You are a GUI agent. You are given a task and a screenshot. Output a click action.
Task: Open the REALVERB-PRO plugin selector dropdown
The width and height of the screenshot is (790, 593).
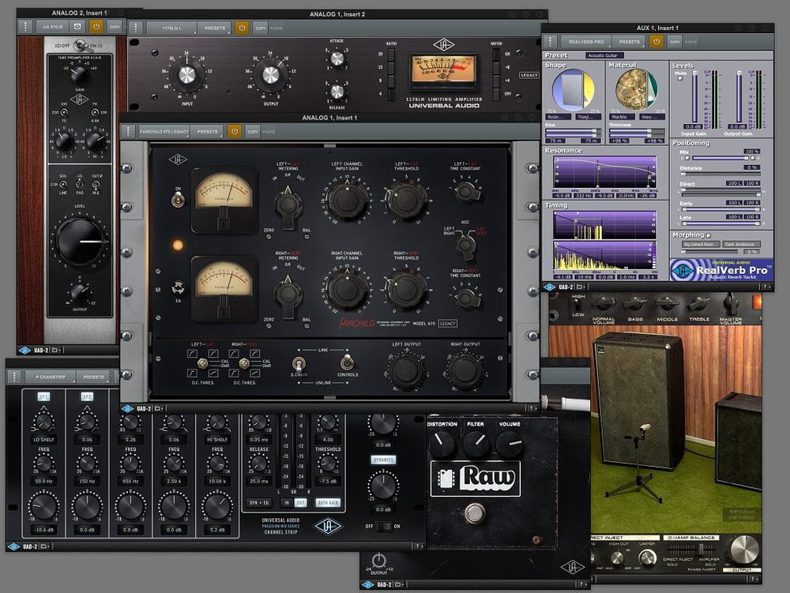click(586, 42)
